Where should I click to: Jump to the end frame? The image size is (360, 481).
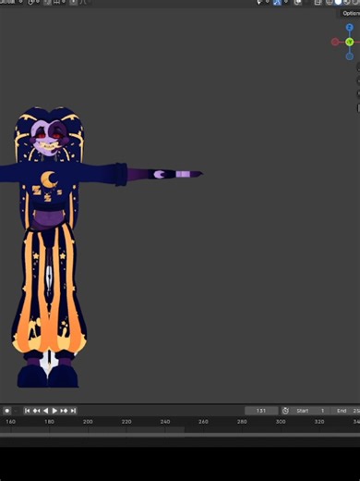tap(73, 411)
